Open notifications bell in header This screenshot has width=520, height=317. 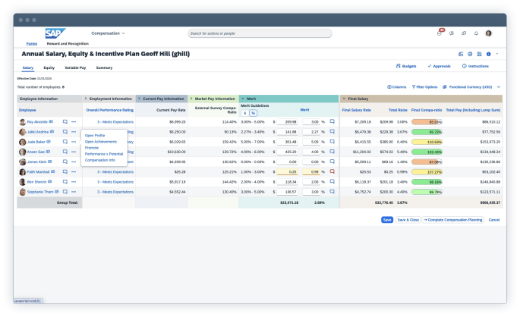476,33
